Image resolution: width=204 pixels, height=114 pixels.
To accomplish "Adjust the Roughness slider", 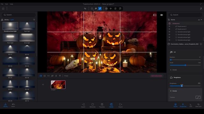I will click(x=185, y=86).
